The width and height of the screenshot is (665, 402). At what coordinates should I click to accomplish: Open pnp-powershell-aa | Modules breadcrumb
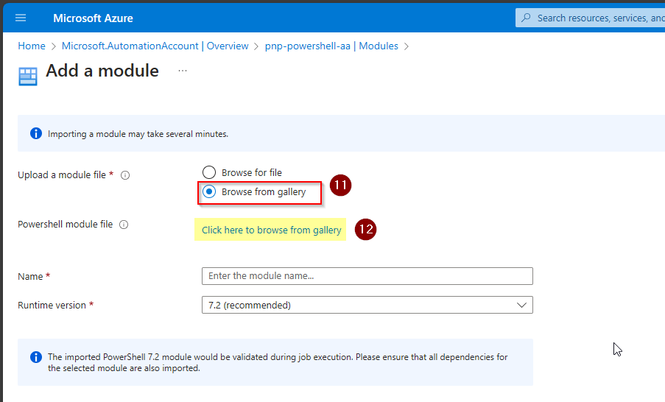[x=331, y=46]
